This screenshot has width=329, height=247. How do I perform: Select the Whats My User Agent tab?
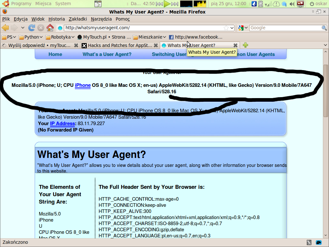pyautogui.click(x=200, y=45)
